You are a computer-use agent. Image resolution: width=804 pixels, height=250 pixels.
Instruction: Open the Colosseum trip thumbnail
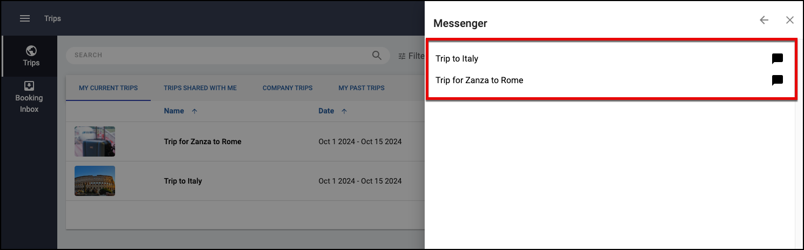click(95, 181)
